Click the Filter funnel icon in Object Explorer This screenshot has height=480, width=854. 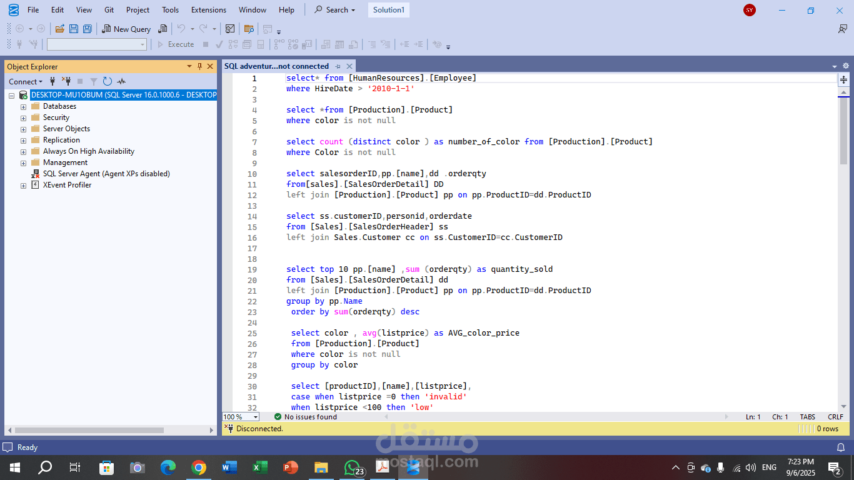click(94, 82)
